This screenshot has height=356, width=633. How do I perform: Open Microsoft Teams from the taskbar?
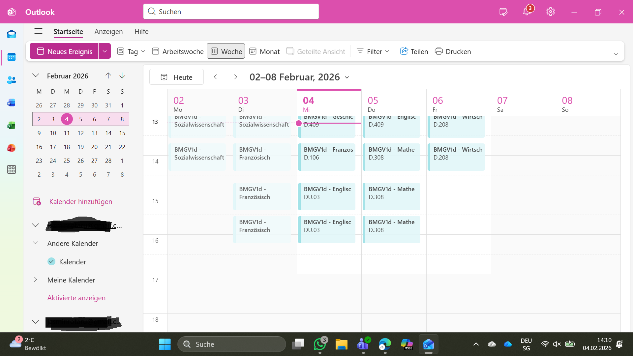363,344
